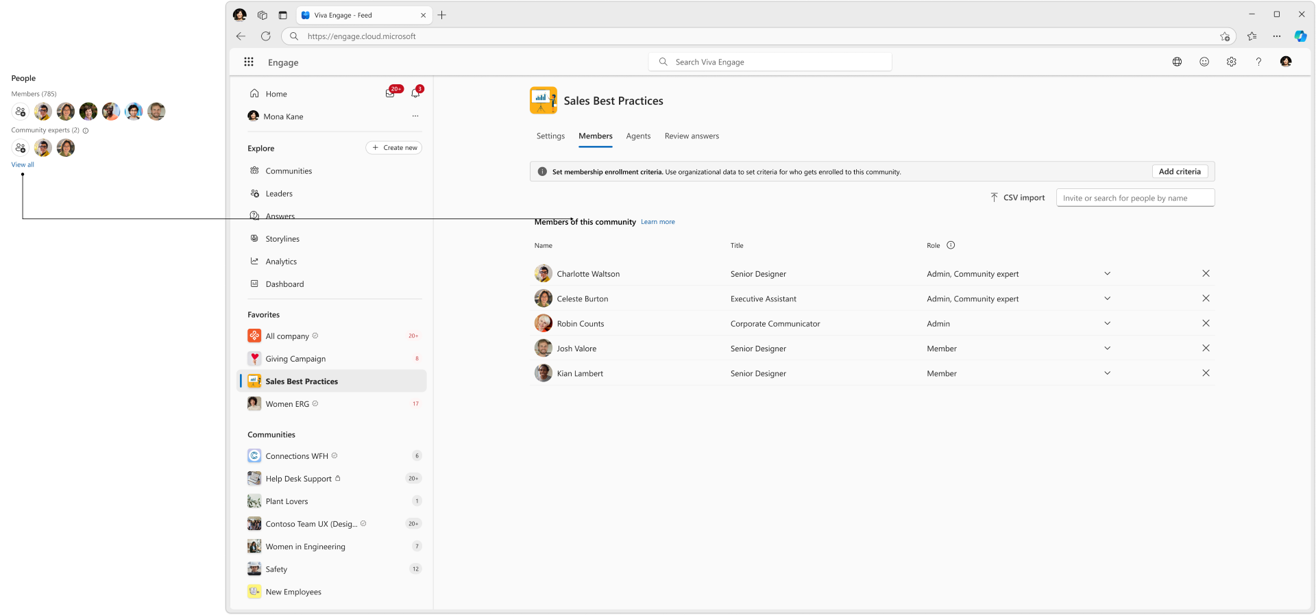The height and width of the screenshot is (615, 1316).
Task: Go to Home in the sidebar
Action: [x=276, y=94]
